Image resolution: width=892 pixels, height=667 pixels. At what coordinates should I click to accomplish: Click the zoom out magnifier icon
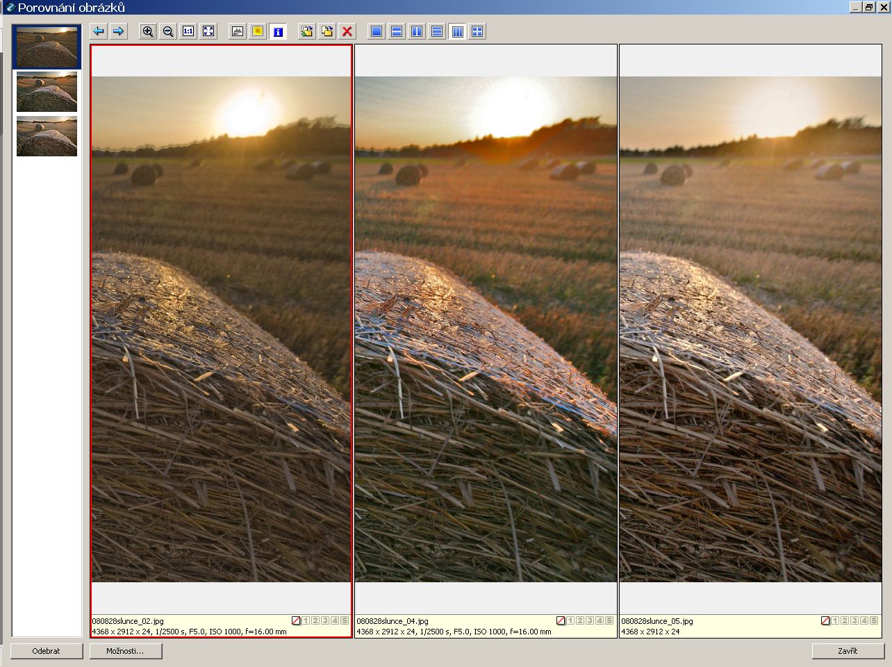[168, 31]
